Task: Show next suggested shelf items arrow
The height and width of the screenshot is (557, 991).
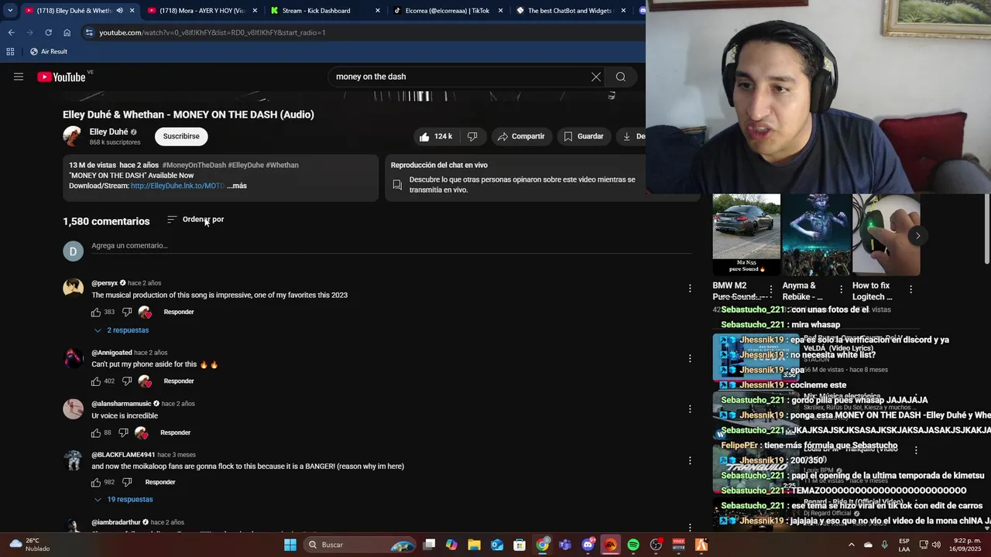Action: pos(917,235)
